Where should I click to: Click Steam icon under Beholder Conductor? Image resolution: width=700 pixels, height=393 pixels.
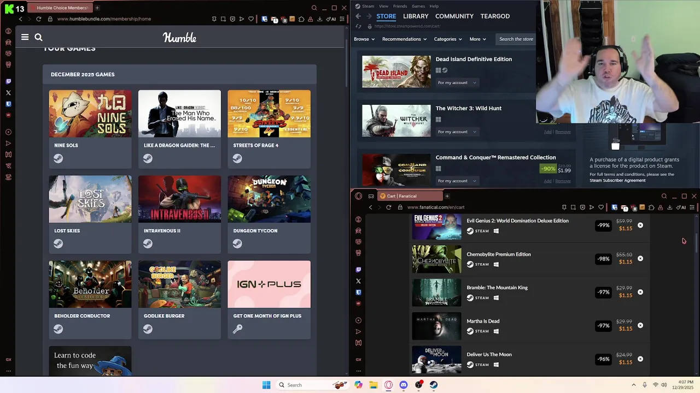[59, 329]
